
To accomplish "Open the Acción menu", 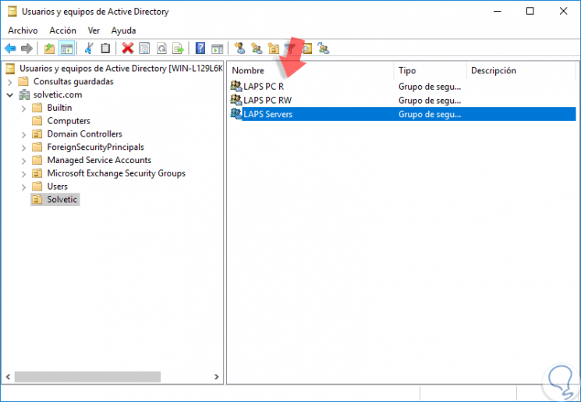I will (x=62, y=30).
